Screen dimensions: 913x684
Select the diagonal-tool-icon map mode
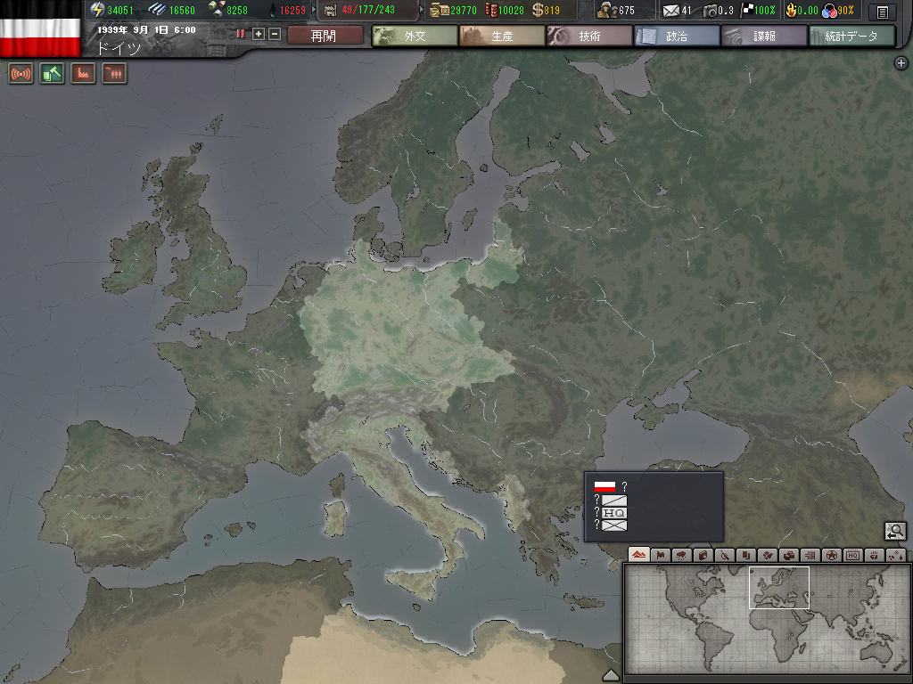click(724, 555)
